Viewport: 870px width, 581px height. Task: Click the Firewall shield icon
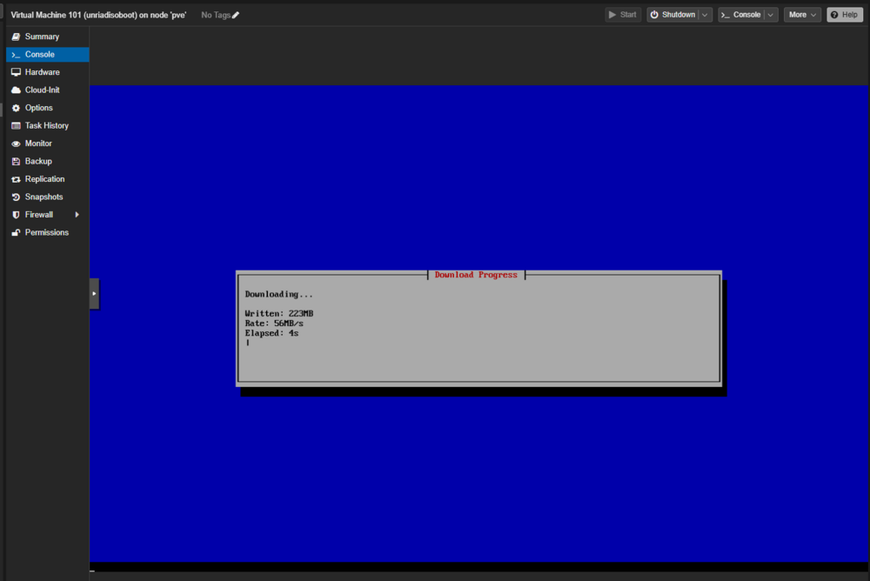[16, 215]
